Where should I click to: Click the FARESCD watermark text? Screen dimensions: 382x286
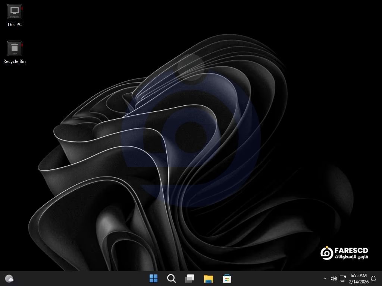pos(351,251)
